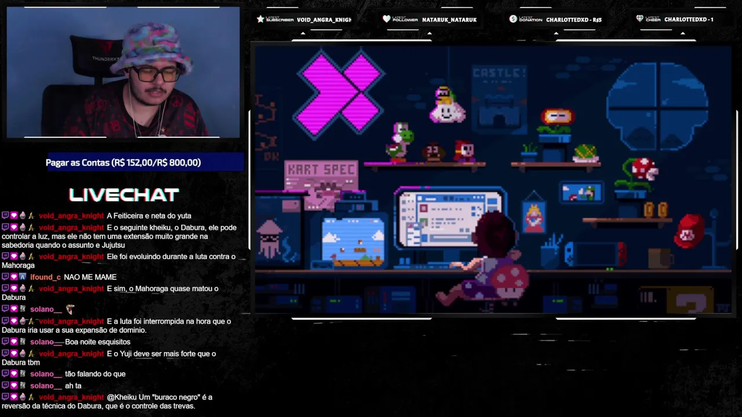Image resolution: width=742 pixels, height=417 pixels.
Task: Click the heart icon beside Latest Follower
Action: [x=387, y=19]
